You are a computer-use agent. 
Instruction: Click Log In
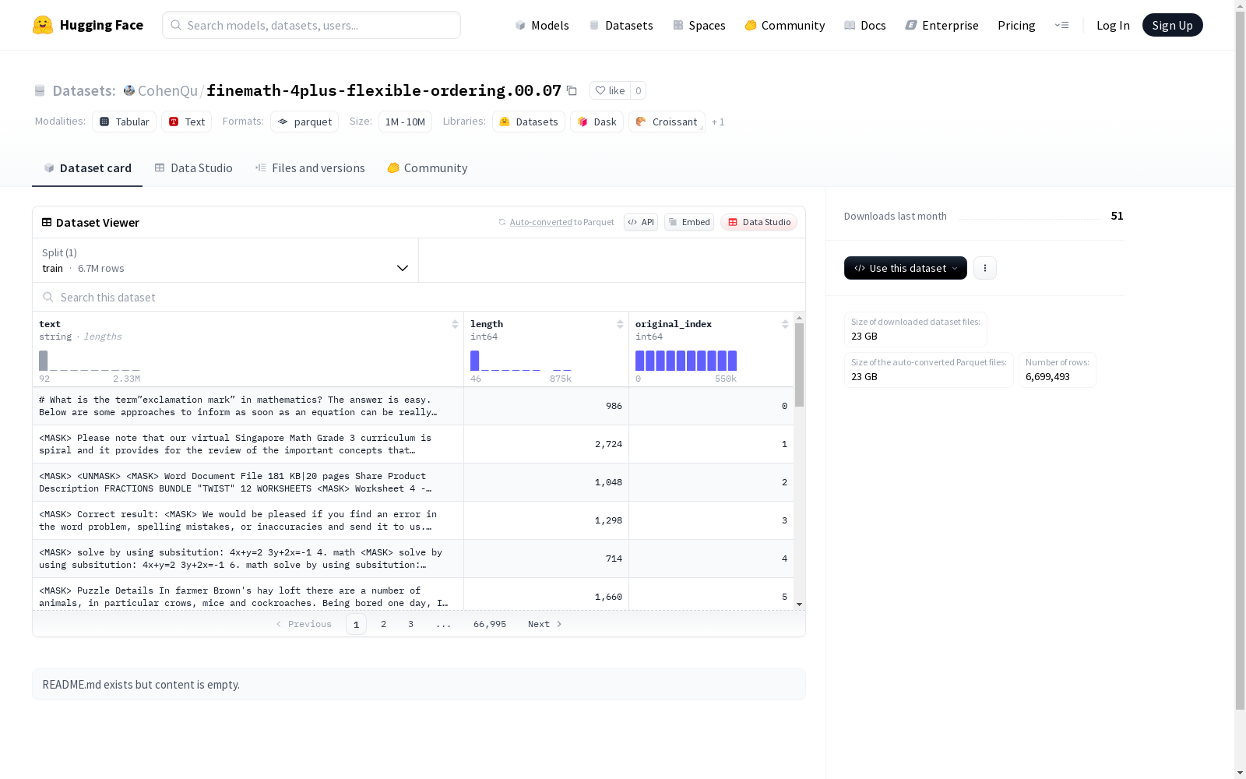point(1113,25)
